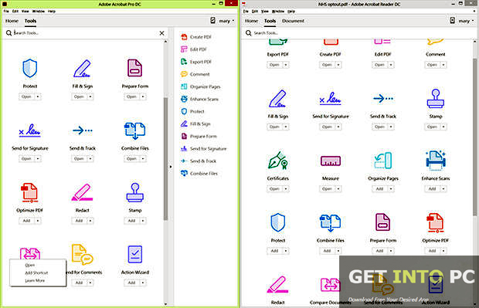Choose the Prepare Form icon in Acrobat Reader
The width and height of the screenshot is (479, 308).
[x=382, y=222]
